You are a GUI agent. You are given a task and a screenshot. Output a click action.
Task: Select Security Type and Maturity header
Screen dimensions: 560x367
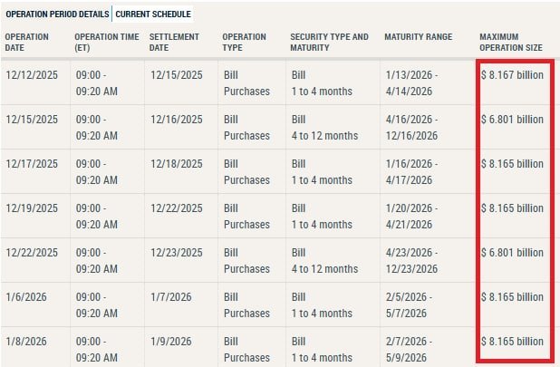(x=330, y=43)
